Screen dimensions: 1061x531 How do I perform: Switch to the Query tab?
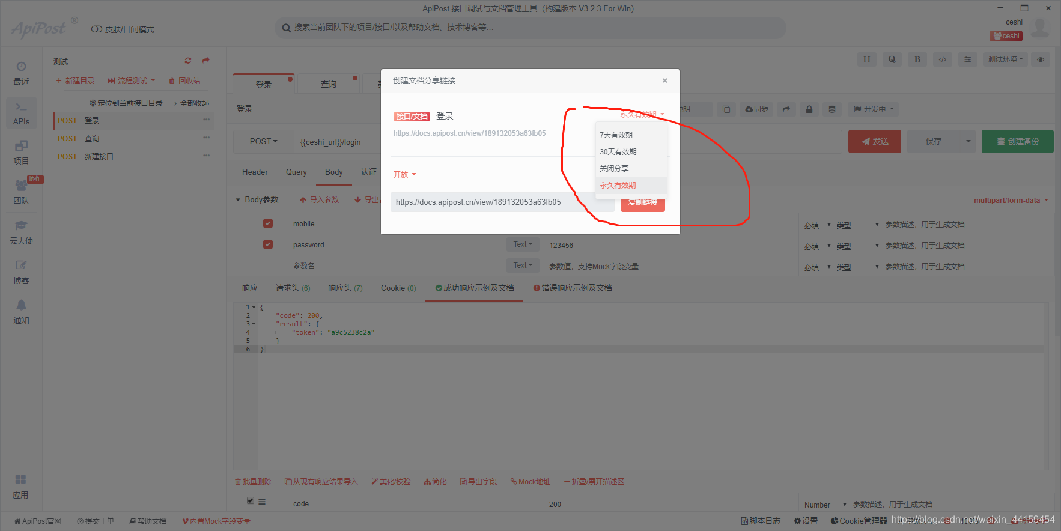[296, 172]
